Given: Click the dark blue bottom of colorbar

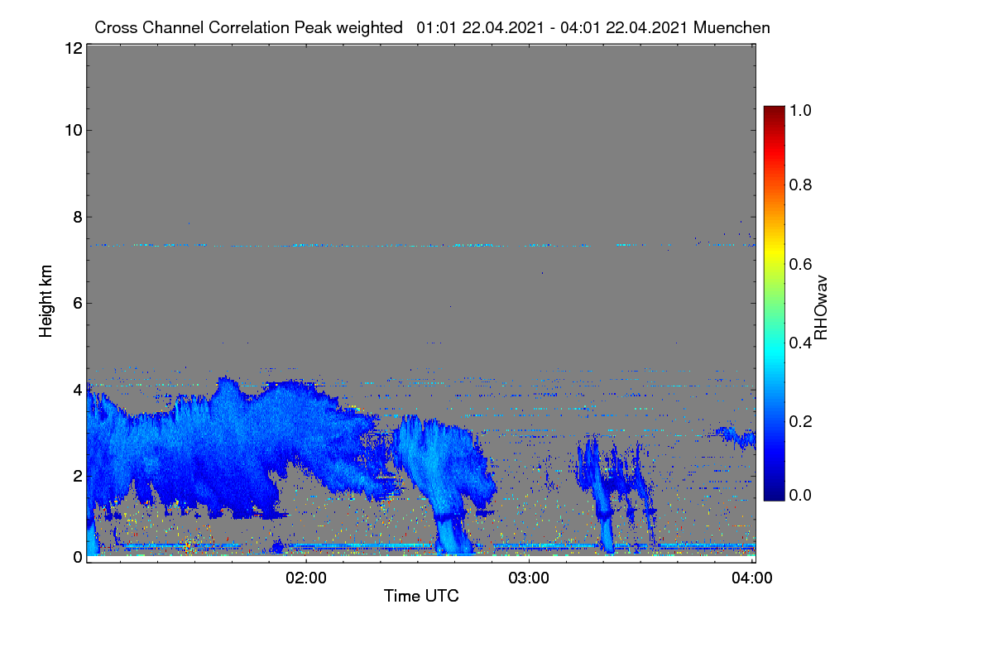Looking at the screenshot, I should pos(774,494).
